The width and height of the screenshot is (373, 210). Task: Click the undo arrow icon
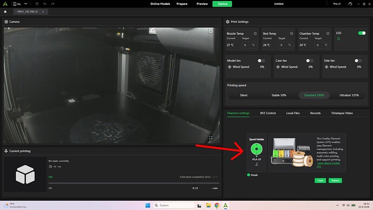[x=45, y=4]
